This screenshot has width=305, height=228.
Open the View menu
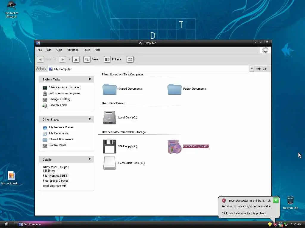59,50
